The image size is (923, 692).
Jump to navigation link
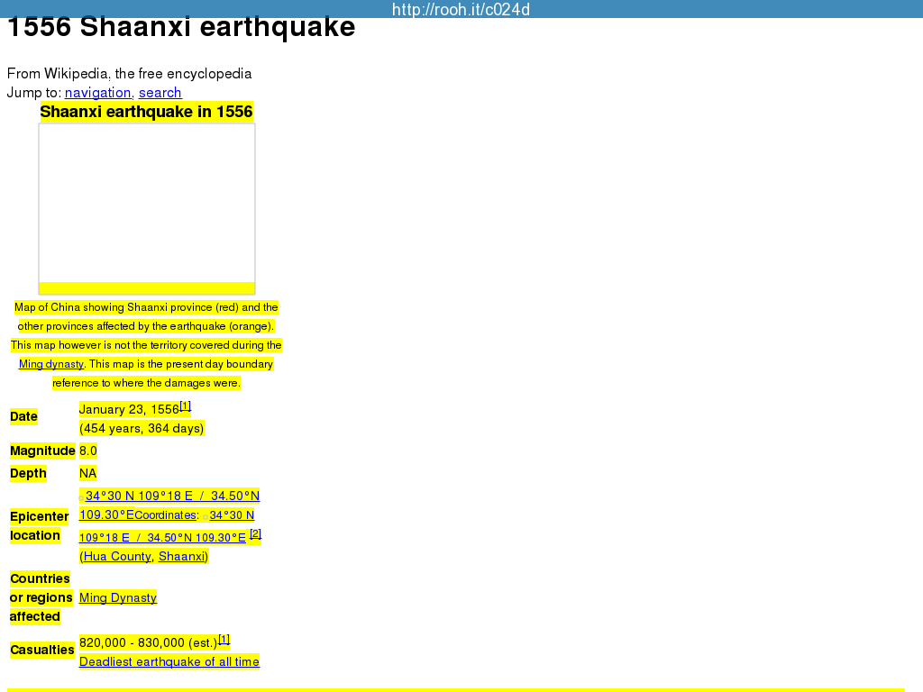click(x=97, y=93)
